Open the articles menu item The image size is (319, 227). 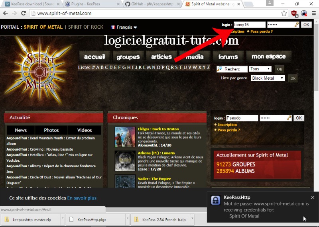click(161, 57)
